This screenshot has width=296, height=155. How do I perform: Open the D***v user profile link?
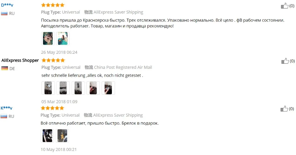[x=7, y=5]
